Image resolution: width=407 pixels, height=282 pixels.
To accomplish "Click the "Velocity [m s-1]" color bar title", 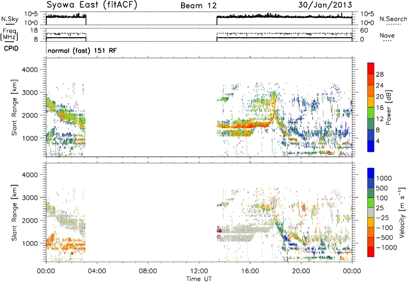I will point(402,212).
